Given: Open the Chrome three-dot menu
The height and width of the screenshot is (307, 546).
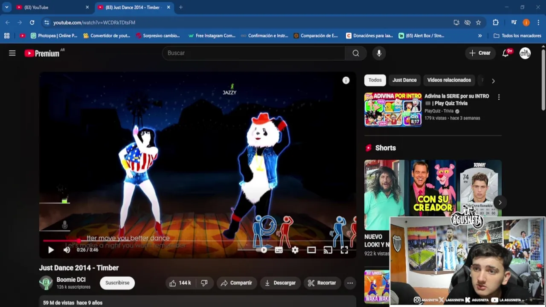Looking at the screenshot, I should coord(539,23).
